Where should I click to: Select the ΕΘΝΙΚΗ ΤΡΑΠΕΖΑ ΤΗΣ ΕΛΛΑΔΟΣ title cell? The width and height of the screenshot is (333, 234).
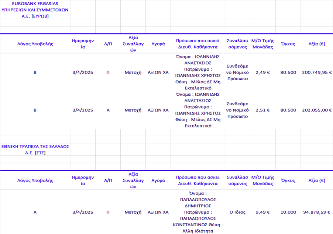click(35, 150)
